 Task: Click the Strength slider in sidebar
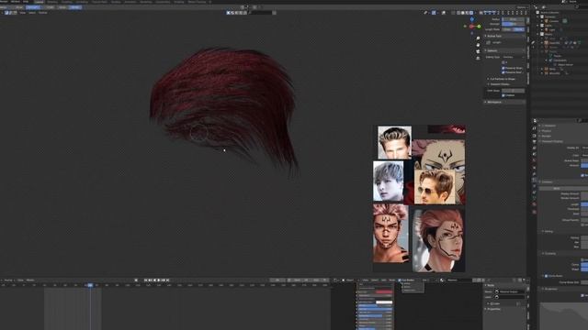pyautogui.click(x=513, y=24)
